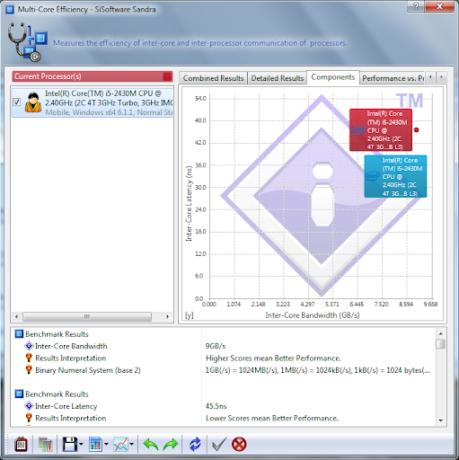The height and width of the screenshot is (460, 459).
Task: Click the results pane down scroll arrow
Action: 440,420
